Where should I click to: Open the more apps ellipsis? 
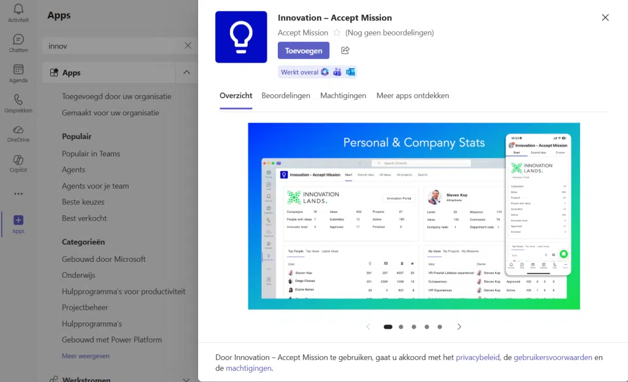(x=18, y=194)
